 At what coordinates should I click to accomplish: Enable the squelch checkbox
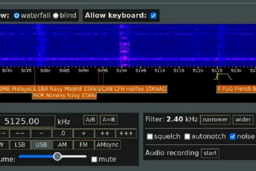(150, 137)
